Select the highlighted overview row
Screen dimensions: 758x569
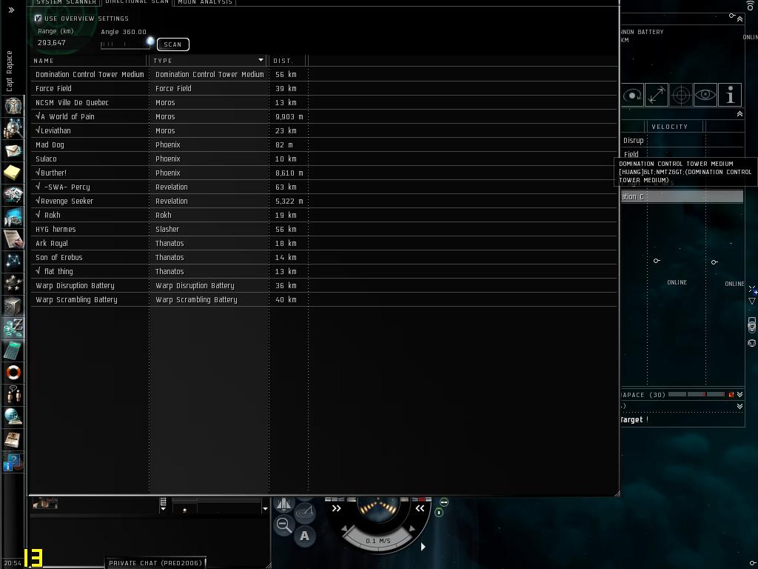coord(682,196)
